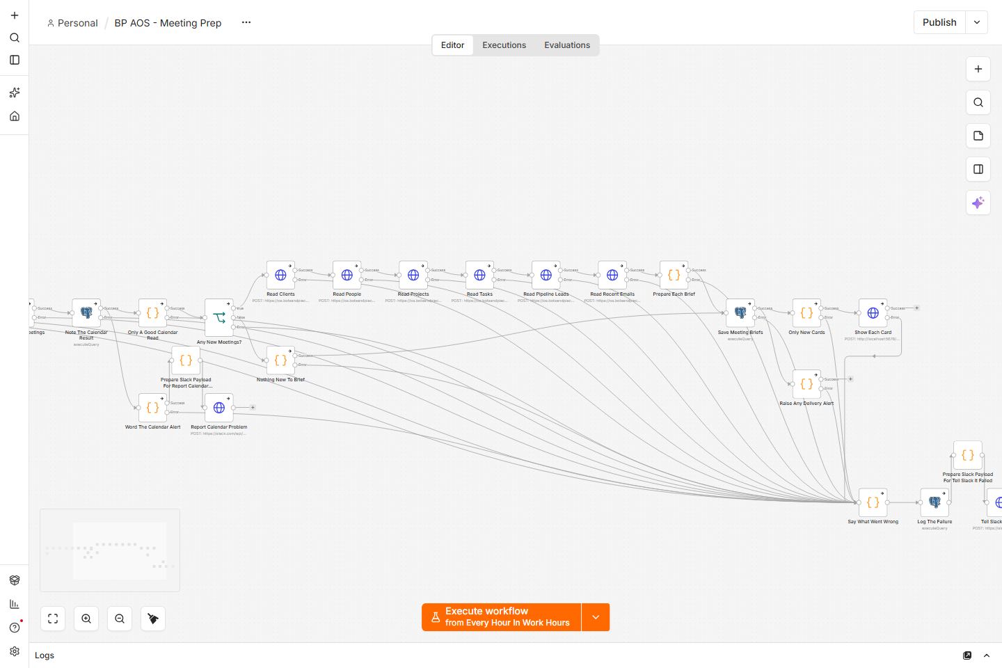Click the add node plus button
Screen dimensions: 1002x668
(978, 69)
